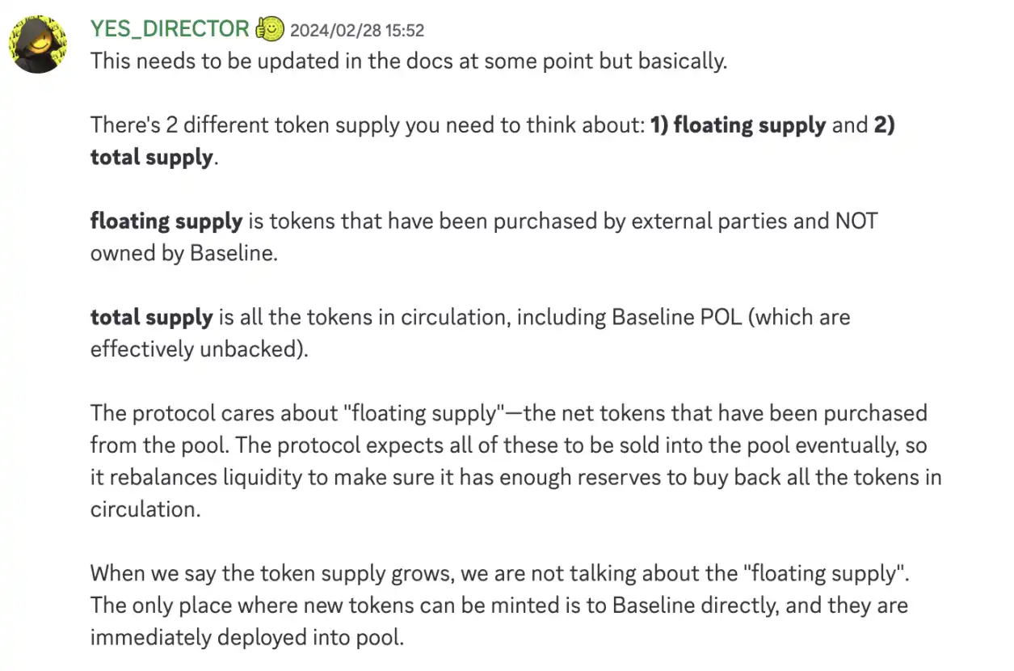Viewport: 1014px width, 671px height.
Task: Click the line starting "The protocol cares about"
Action: (x=508, y=413)
